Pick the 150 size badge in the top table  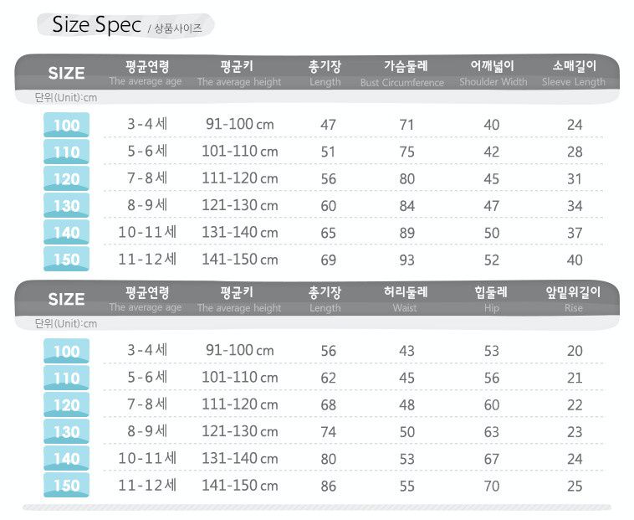click(66, 260)
